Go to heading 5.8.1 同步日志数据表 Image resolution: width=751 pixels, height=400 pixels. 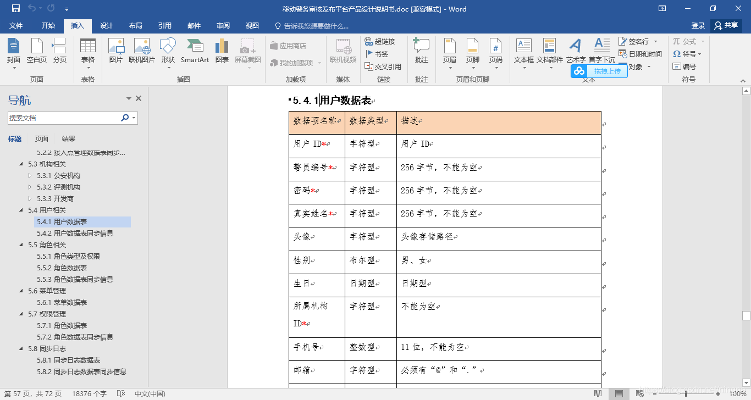click(x=68, y=360)
